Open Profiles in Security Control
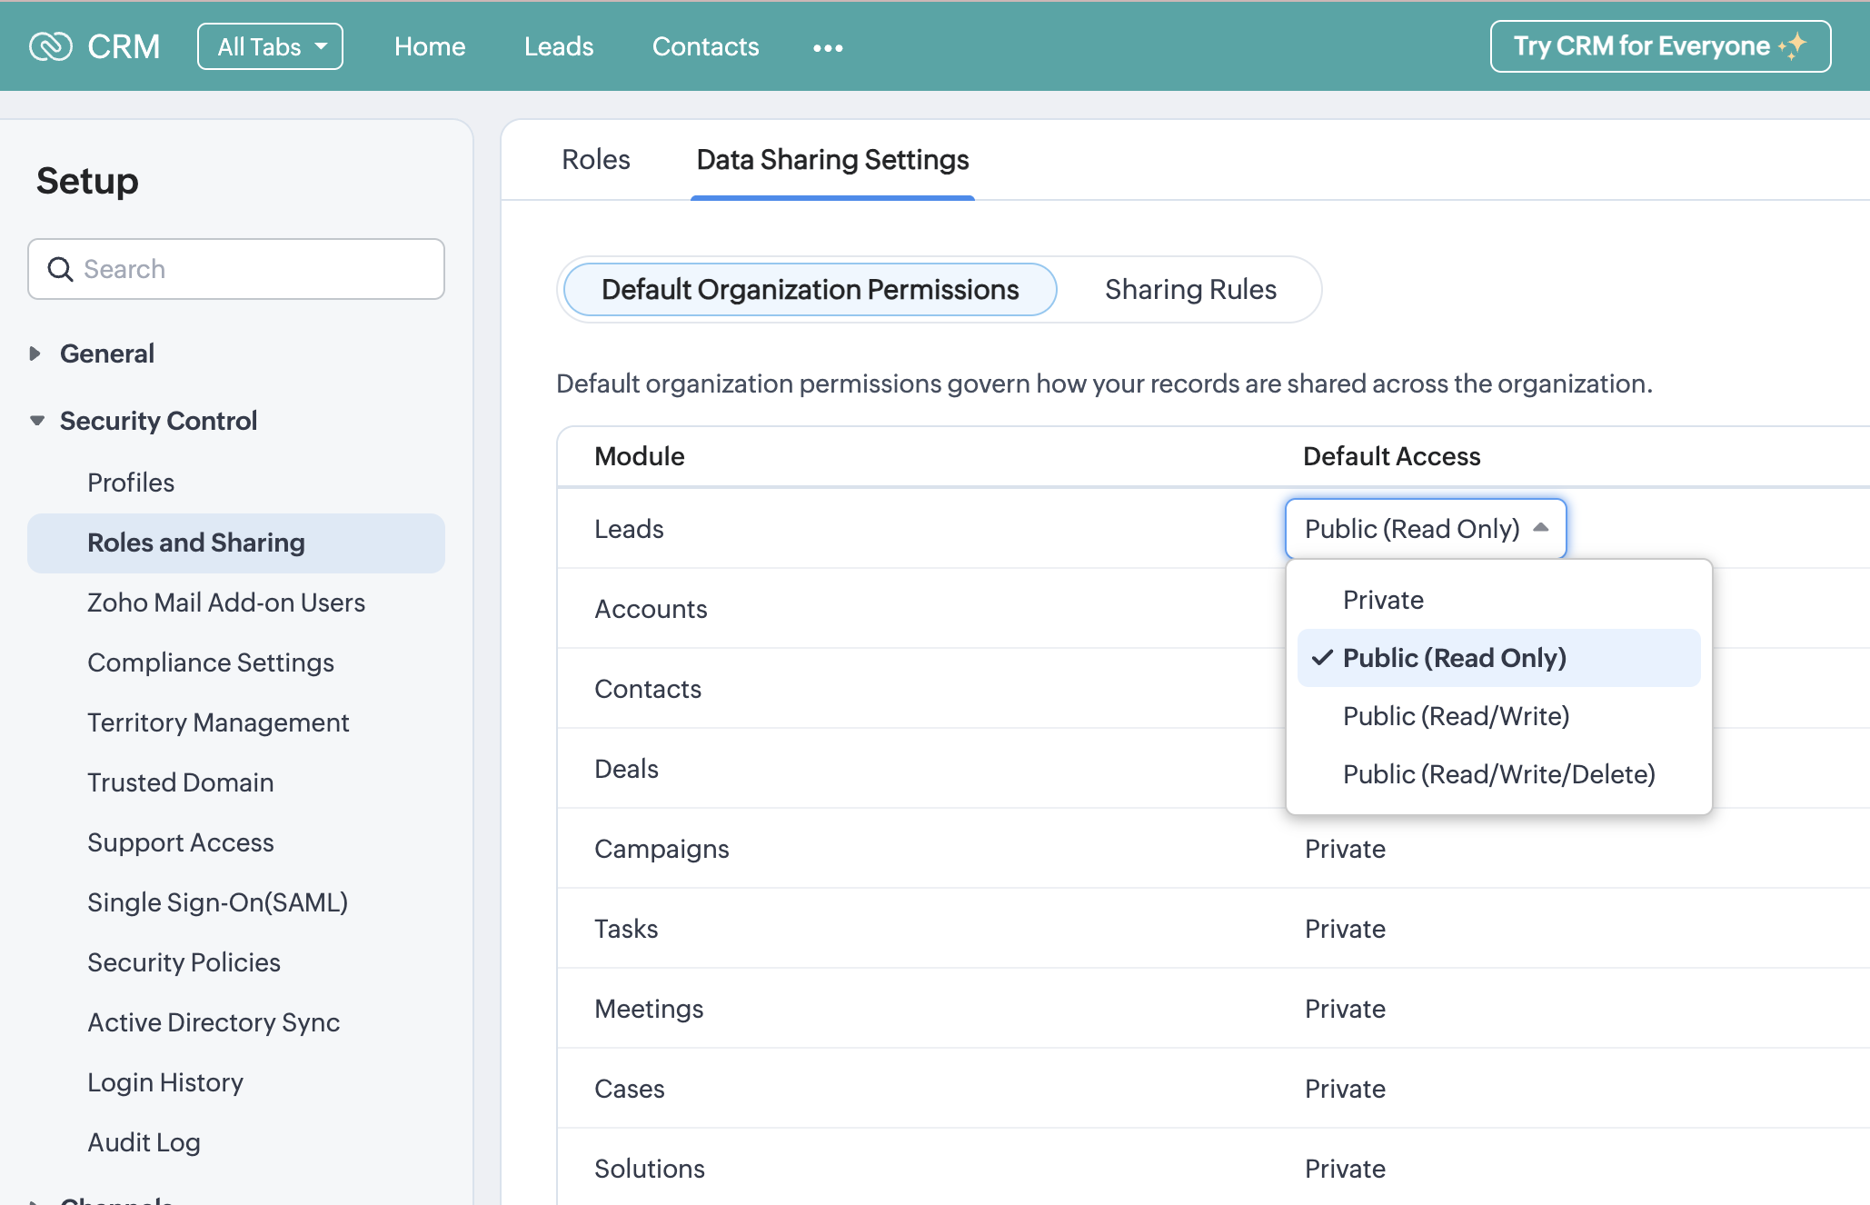Viewport: 1870px width, 1205px height. click(131, 483)
